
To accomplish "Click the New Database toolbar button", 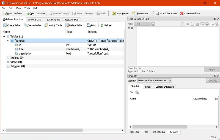I will click(13, 14).
